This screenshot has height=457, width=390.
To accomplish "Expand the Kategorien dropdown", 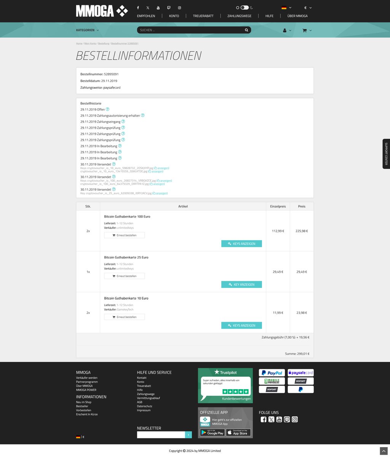I will point(87,30).
